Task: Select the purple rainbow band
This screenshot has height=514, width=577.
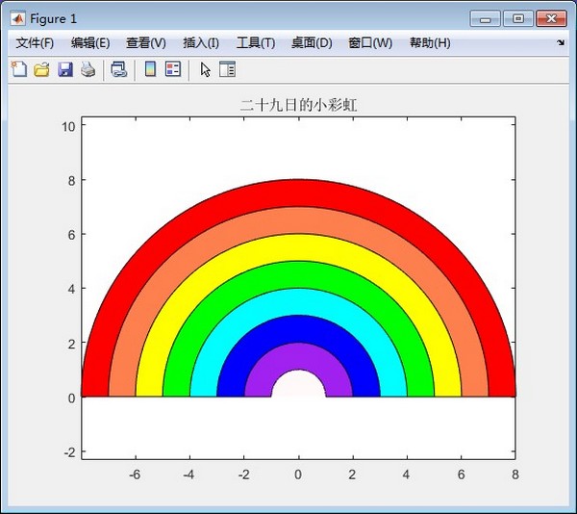Action: coord(298,356)
